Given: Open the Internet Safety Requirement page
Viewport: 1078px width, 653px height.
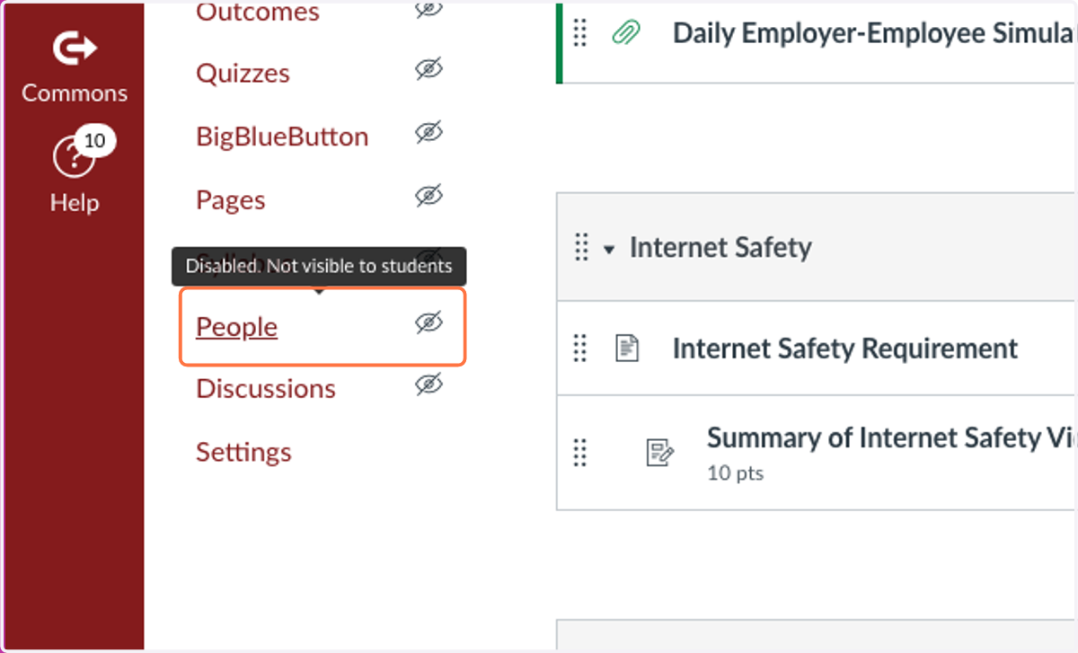Looking at the screenshot, I should pyautogui.click(x=845, y=349).
